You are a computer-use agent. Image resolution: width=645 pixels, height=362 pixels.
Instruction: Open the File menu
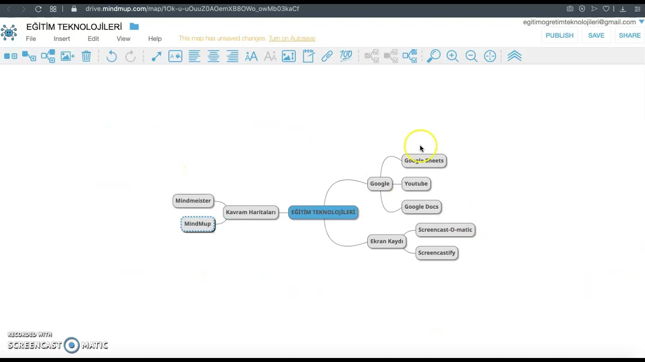tap(31, 39)
